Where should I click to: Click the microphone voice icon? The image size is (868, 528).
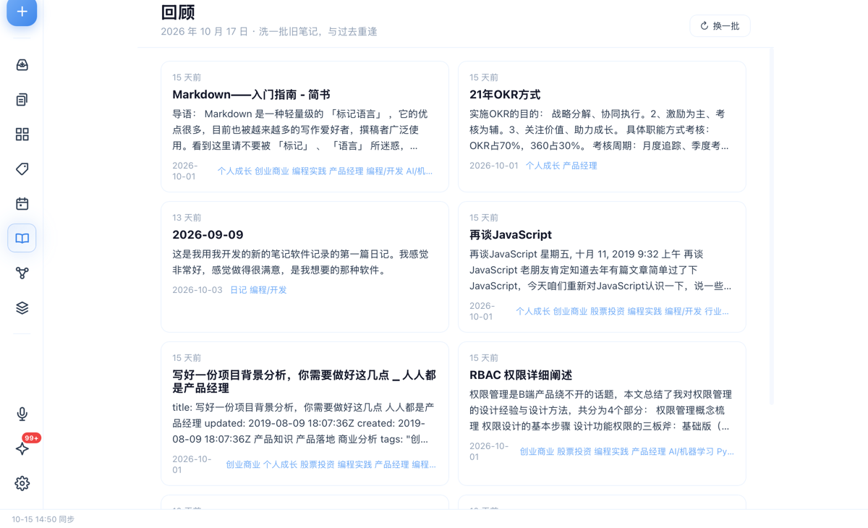point(22,414)
